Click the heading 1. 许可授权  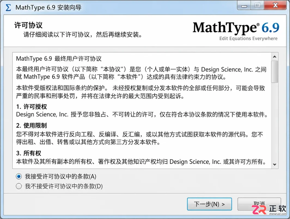(x=31, y=107)
